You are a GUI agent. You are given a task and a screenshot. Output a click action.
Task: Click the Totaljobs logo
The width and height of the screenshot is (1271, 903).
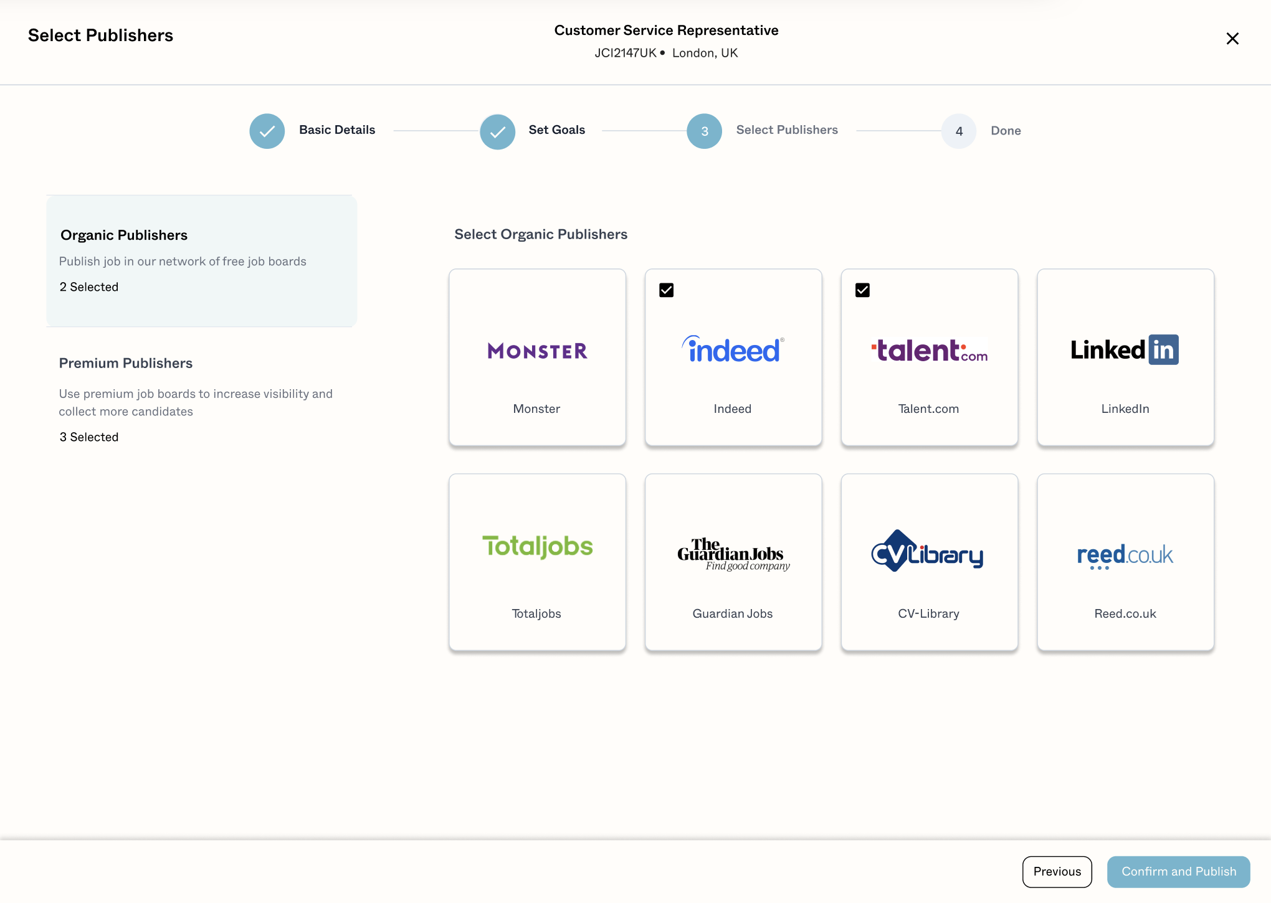tap(537, 546)
